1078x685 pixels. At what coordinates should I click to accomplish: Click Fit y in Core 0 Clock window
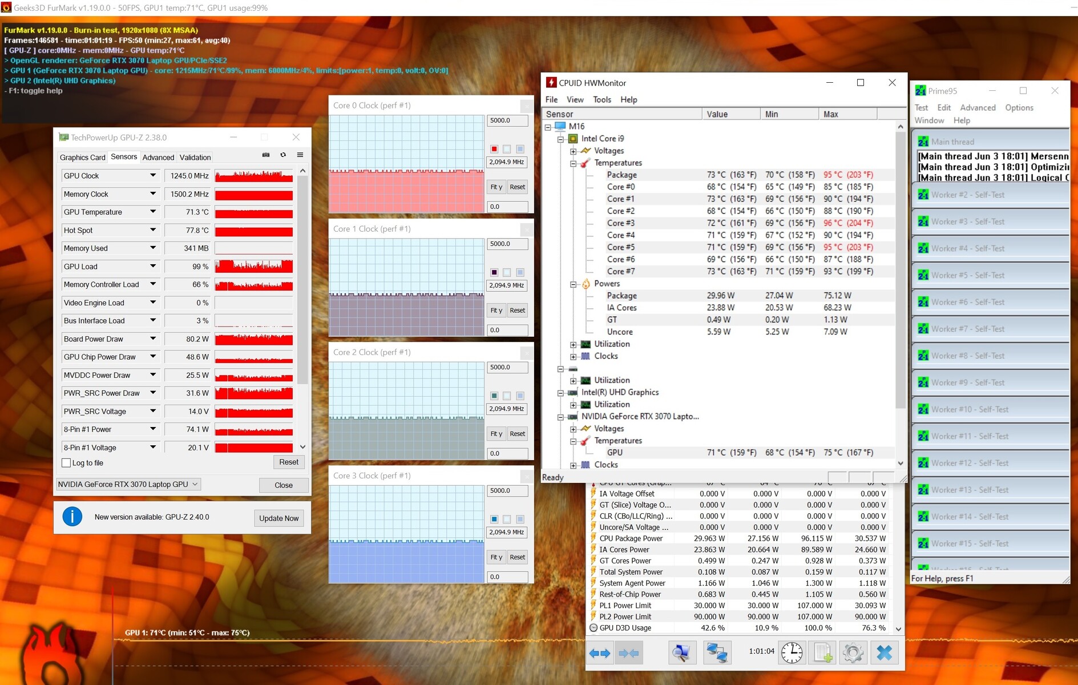(x=496, y=187)
